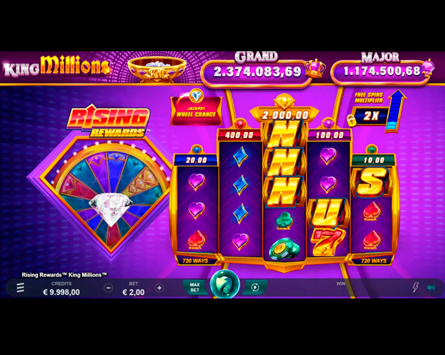This screenshot has width=445, height=355.
Task: Spin the reels with the center button
Action: [225, 284]
